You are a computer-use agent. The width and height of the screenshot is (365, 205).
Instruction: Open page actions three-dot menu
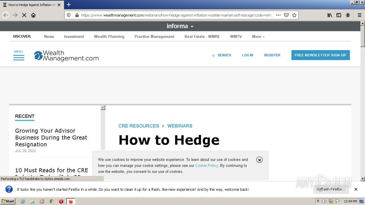click(x=278, y=15)
